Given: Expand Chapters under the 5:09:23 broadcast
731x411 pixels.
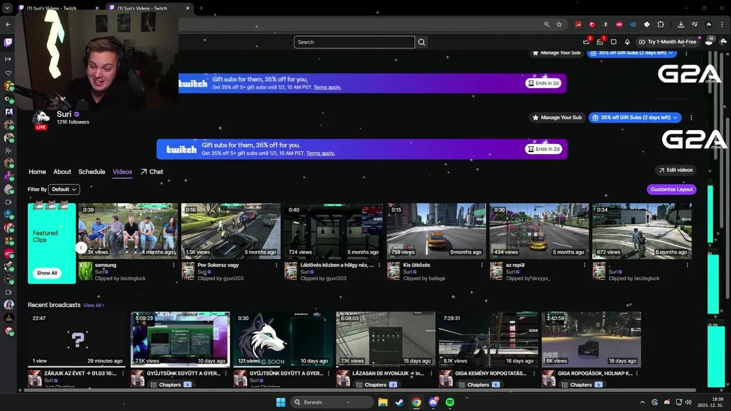Looking at the screenshot, I should (x=170, y=385).
